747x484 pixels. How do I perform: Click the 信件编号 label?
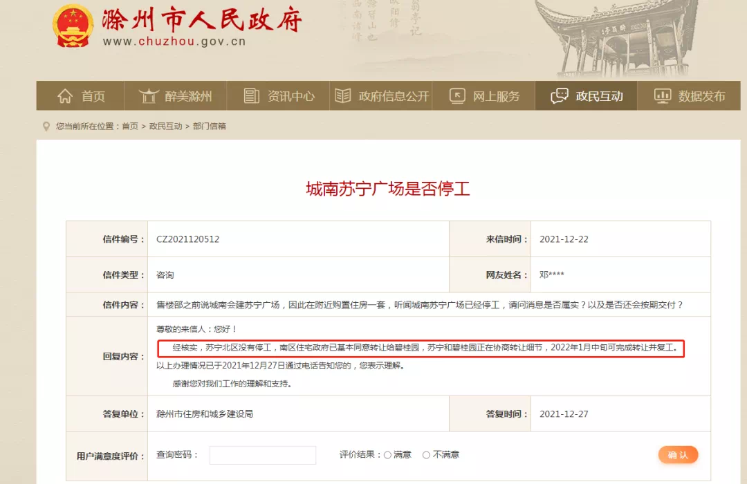(x=123, y=239)
